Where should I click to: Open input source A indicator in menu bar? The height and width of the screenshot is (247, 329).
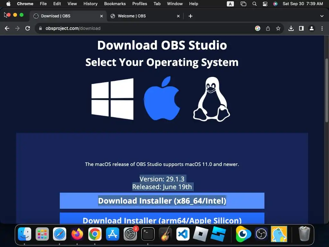click(x=230, y=4)
